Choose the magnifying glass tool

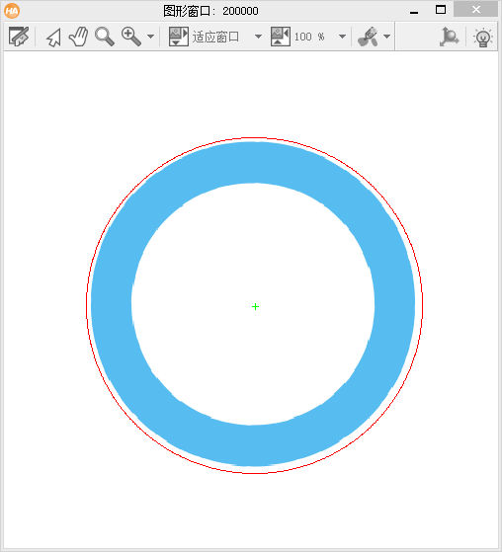pyautogui.click(x=105, y=37)
